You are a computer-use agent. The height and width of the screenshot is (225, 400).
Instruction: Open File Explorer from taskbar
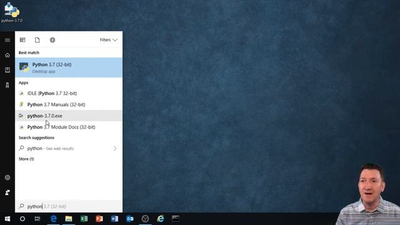pos(69,219)
